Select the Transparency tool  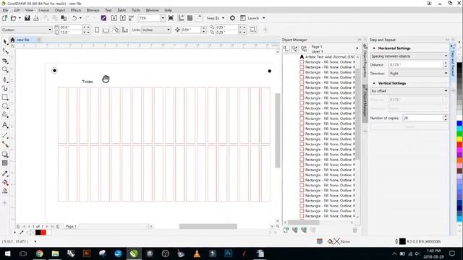(5, 163)
